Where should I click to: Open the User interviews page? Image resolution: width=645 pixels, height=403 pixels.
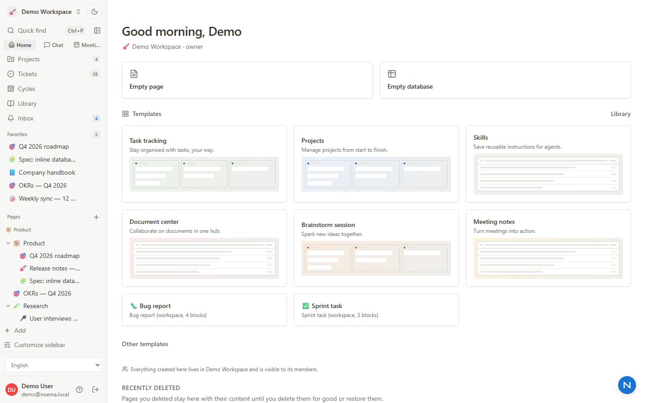[x=54, y=318]
